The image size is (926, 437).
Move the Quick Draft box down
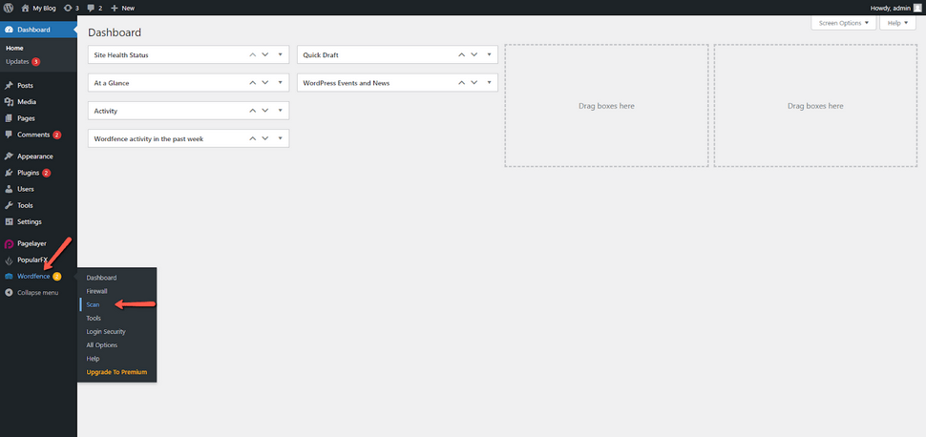pyautogui.click(x=474, y=55)
